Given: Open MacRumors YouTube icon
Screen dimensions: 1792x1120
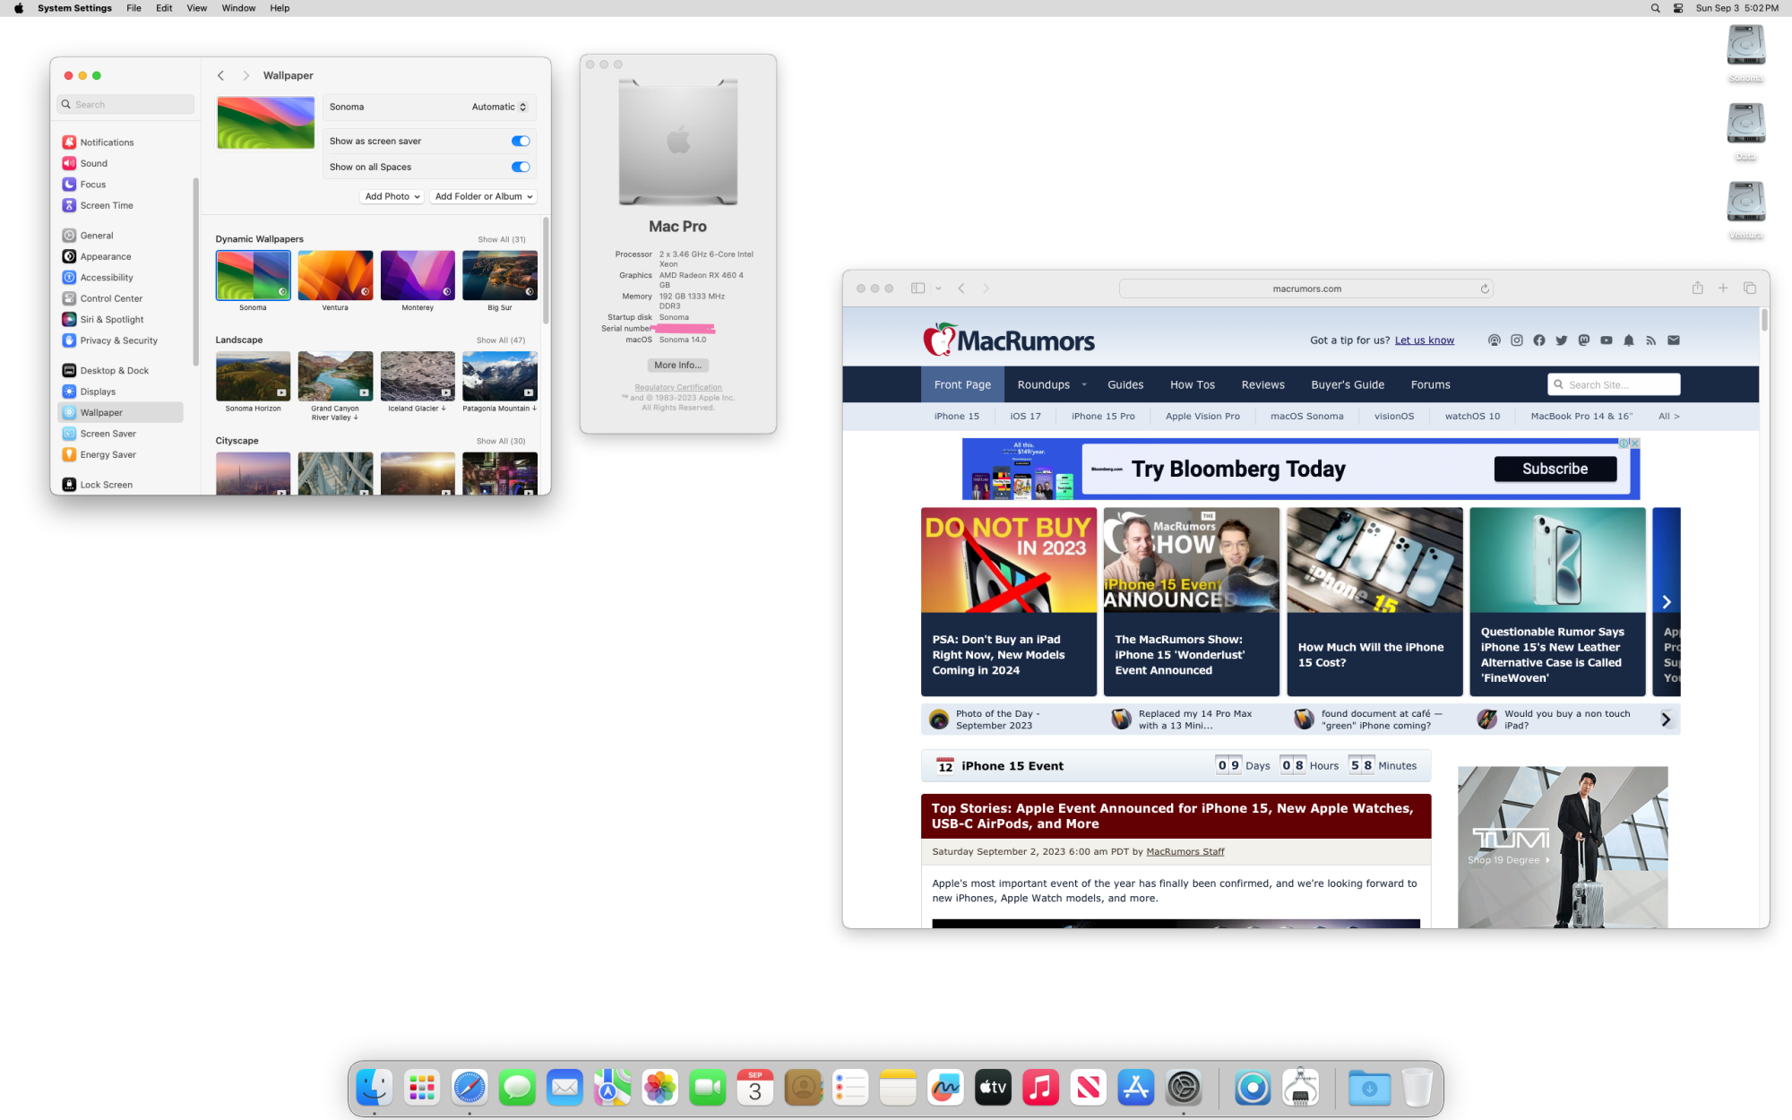Looking at the screenshot, I should point(1607,340).
